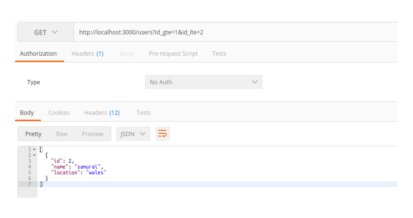Switch to request Authorization tab
This screenshot has width=413, height=218.
pos(38,54)
